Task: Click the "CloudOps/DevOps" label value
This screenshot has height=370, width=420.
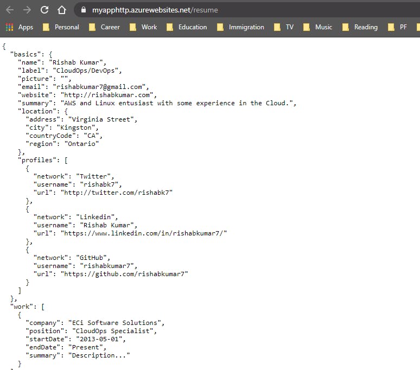Action: 85,71
